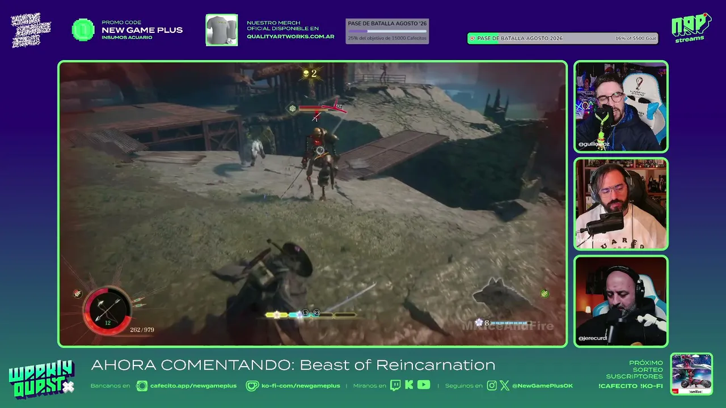Click the Cafecito cup icon
This screenshot has width=726, height=408.
pos(142,386)
